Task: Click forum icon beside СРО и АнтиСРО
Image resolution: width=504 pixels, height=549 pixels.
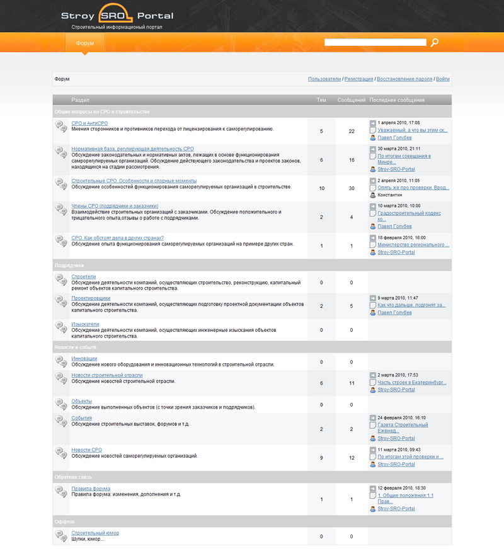Action: [x=60, y=126]
